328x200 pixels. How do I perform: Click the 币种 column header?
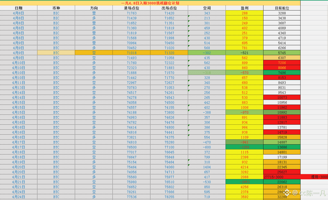point(56,8)
